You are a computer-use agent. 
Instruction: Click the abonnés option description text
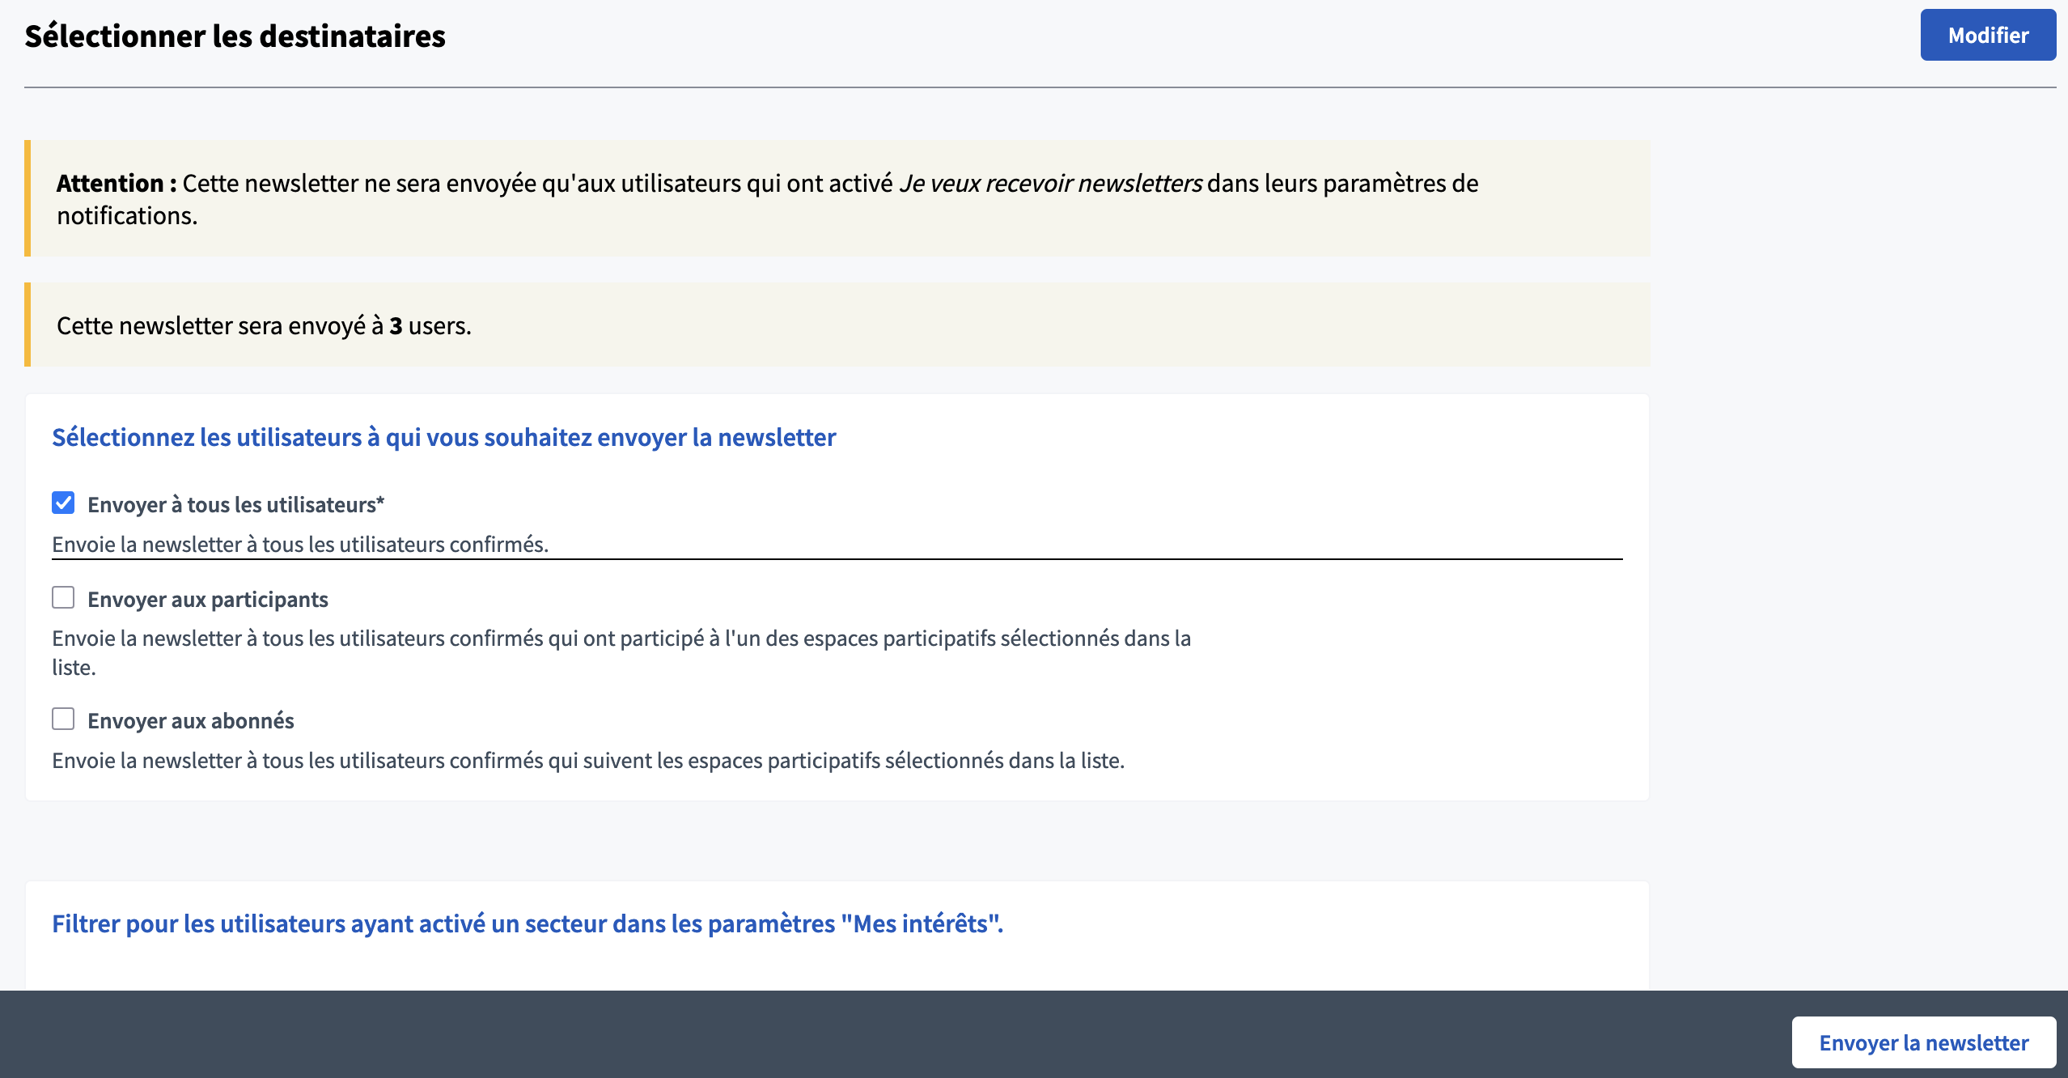point(588,761)
